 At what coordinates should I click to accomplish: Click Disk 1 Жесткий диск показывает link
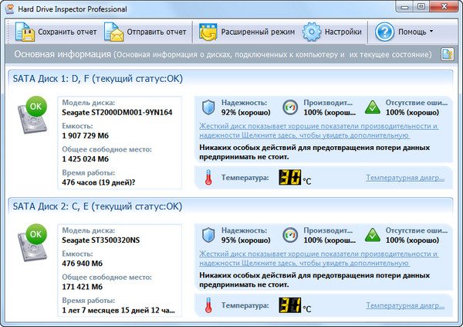[x=319, y=131]
